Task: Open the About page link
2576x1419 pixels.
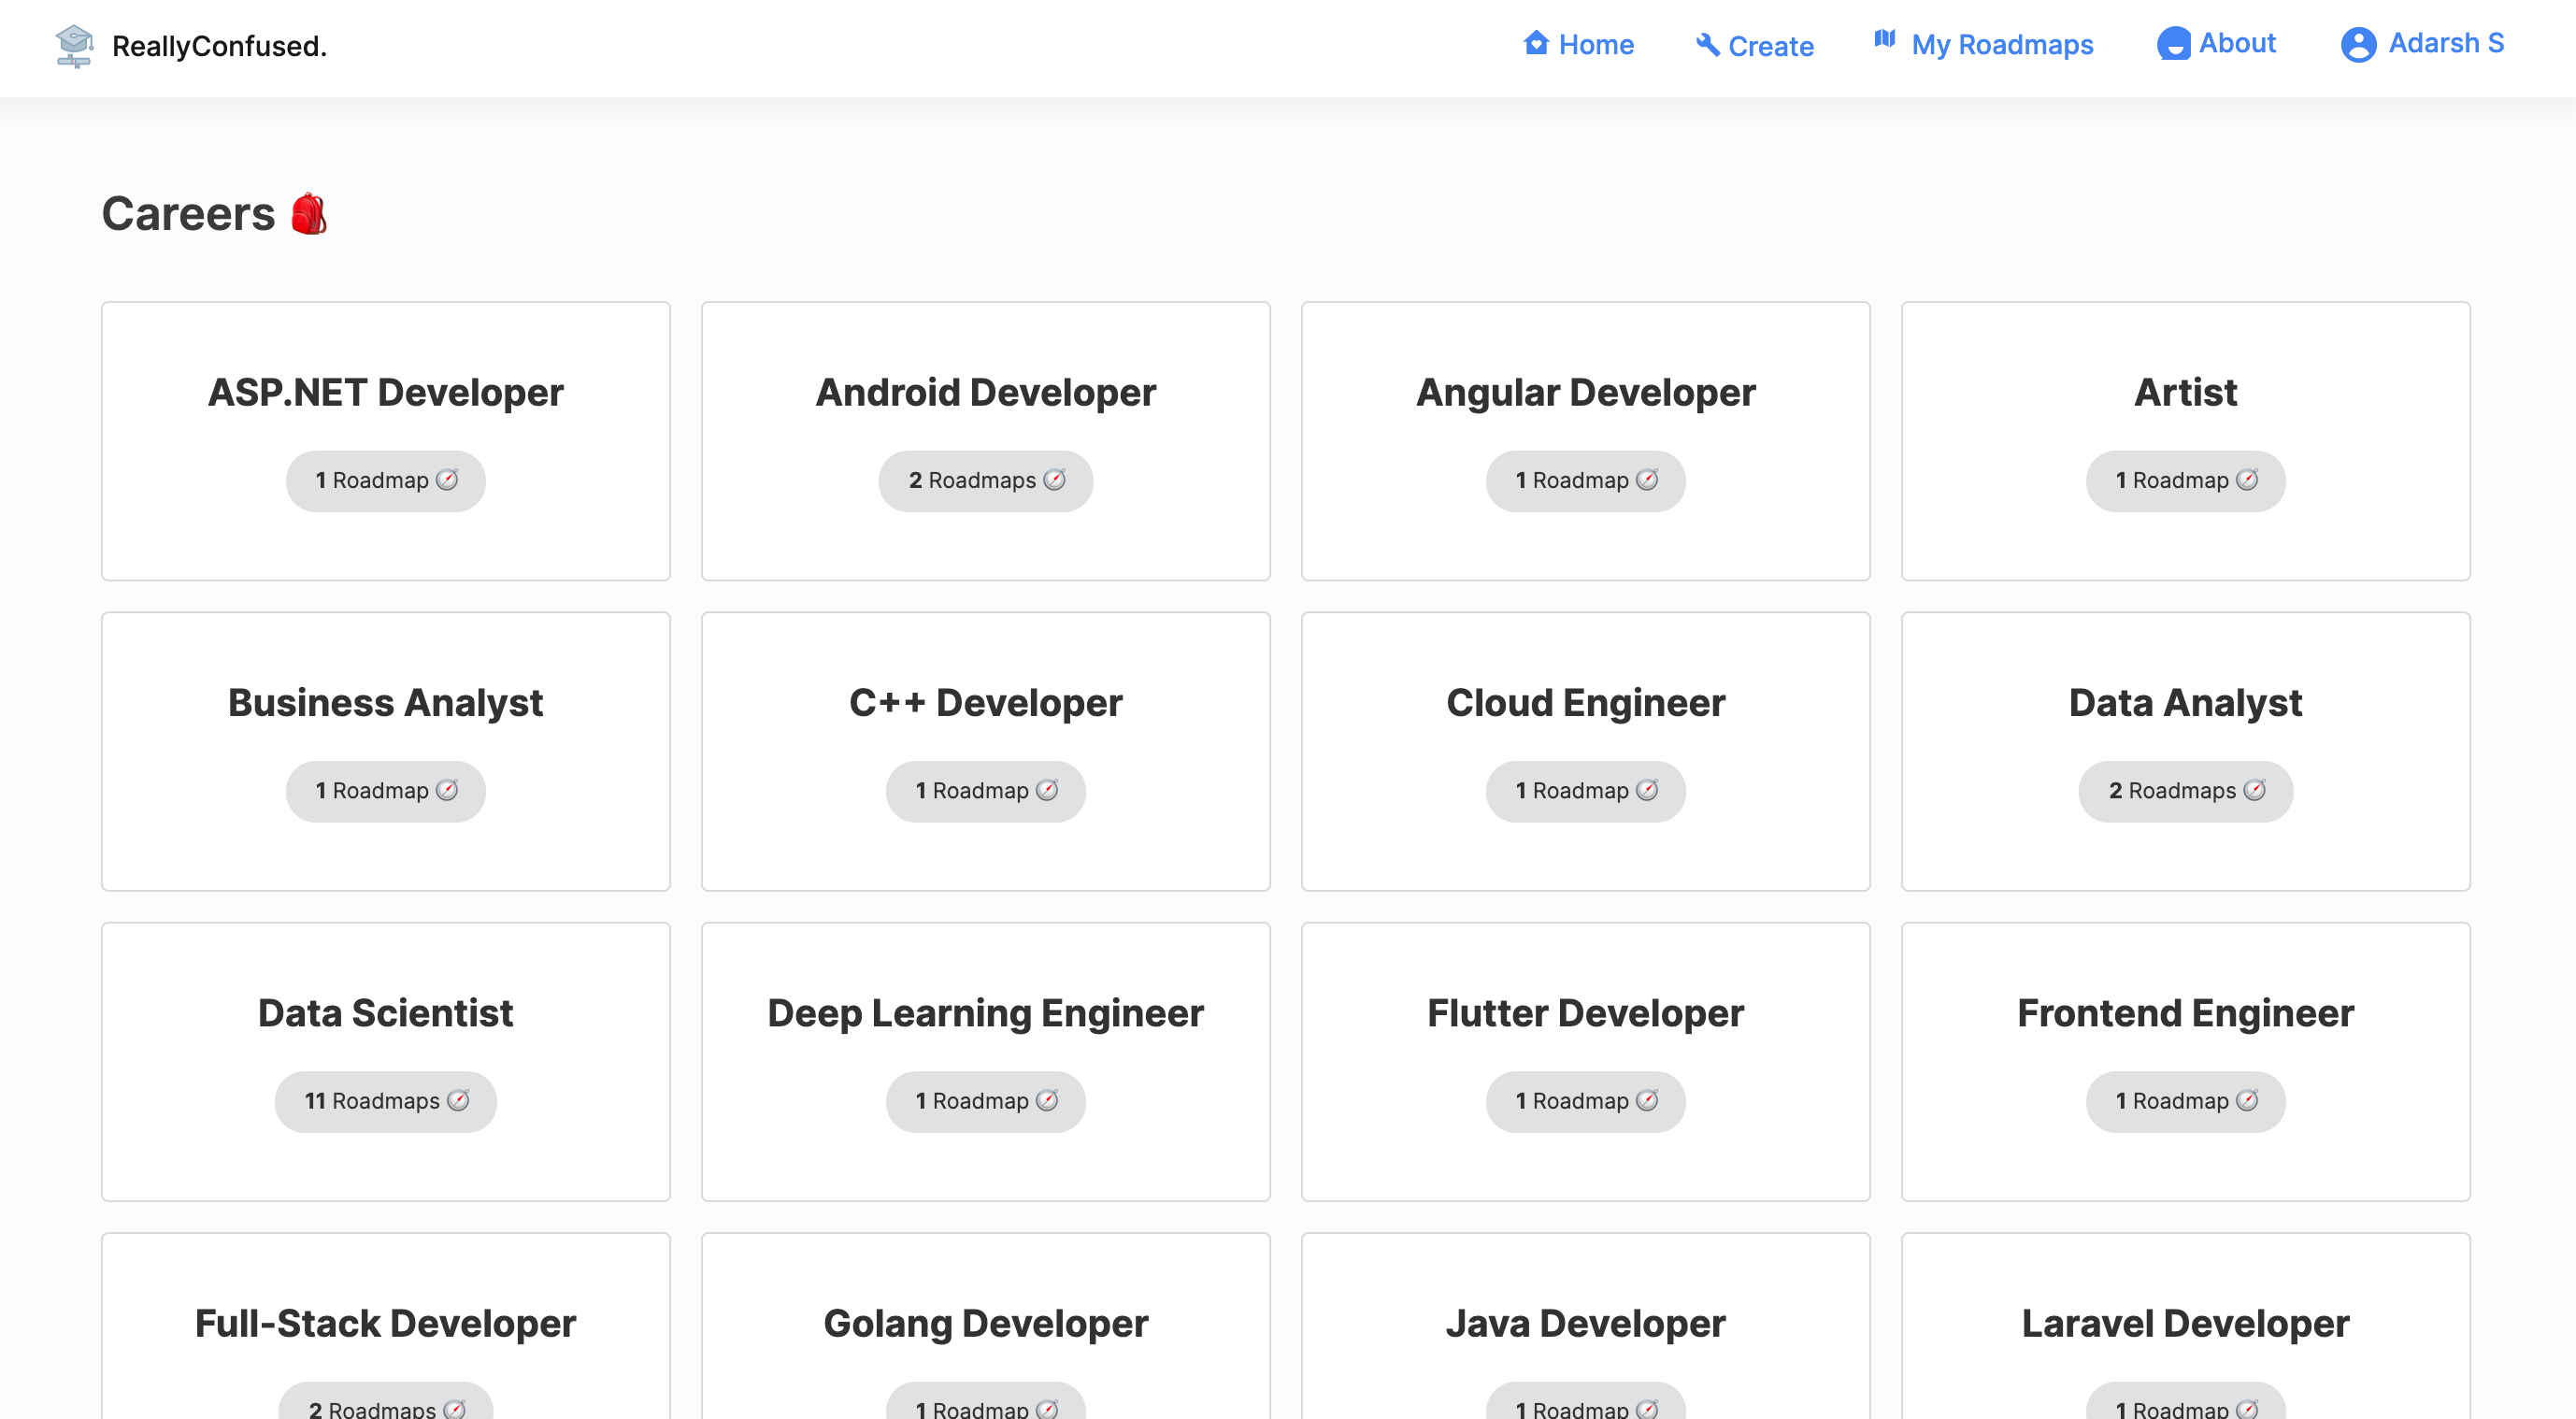Action: point(2236,43)
